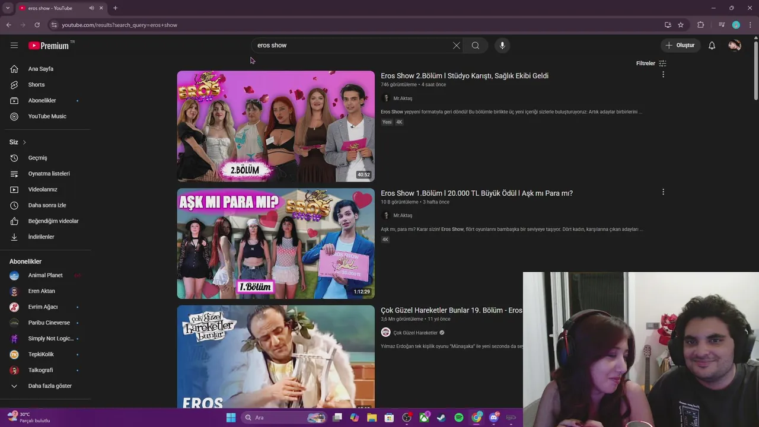
Task: Open the browser extensions puzzle icon
Action: coord(700,25)
